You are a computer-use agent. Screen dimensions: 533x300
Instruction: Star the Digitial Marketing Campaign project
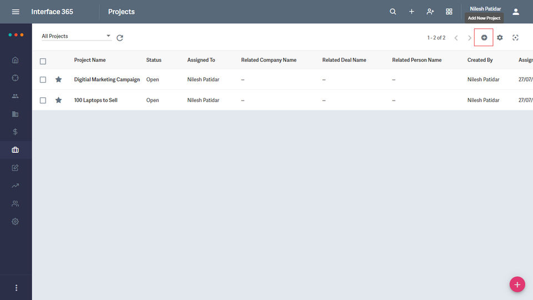point(59,79)
